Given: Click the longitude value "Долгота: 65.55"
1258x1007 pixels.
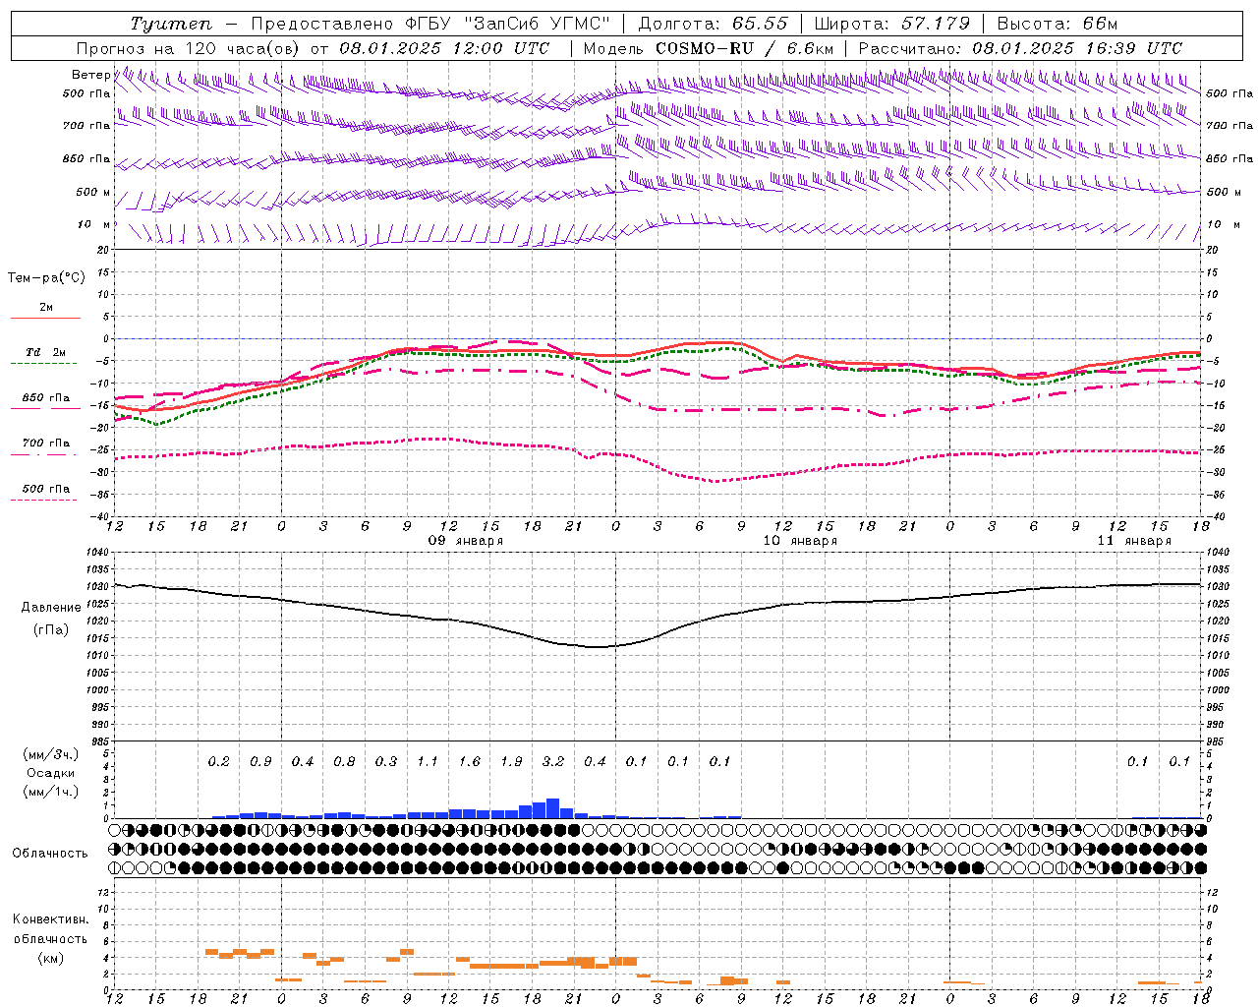Looking at the screenshot, I should click(714, 24).
